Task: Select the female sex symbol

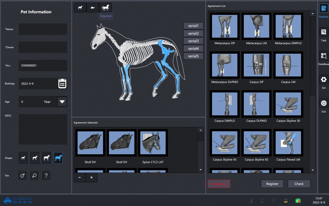Action: tap(34, 175)
